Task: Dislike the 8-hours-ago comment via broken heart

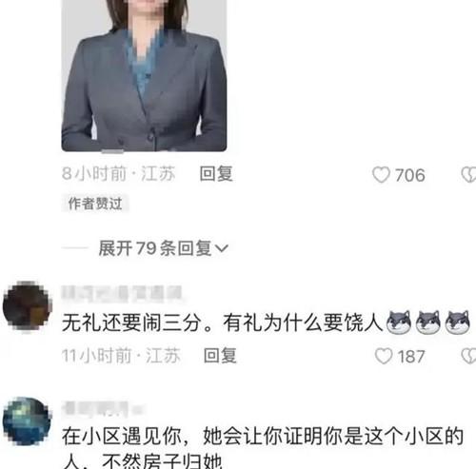Action: coord(468,175)
